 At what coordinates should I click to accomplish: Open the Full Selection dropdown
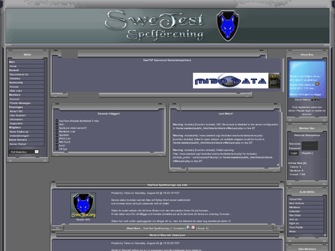click(x=24, y=152)
